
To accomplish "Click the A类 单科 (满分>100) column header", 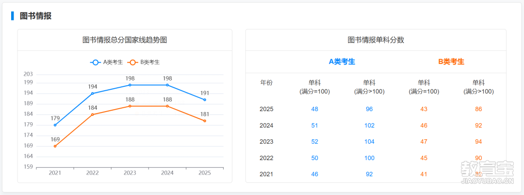I will (x=369, y=87).
